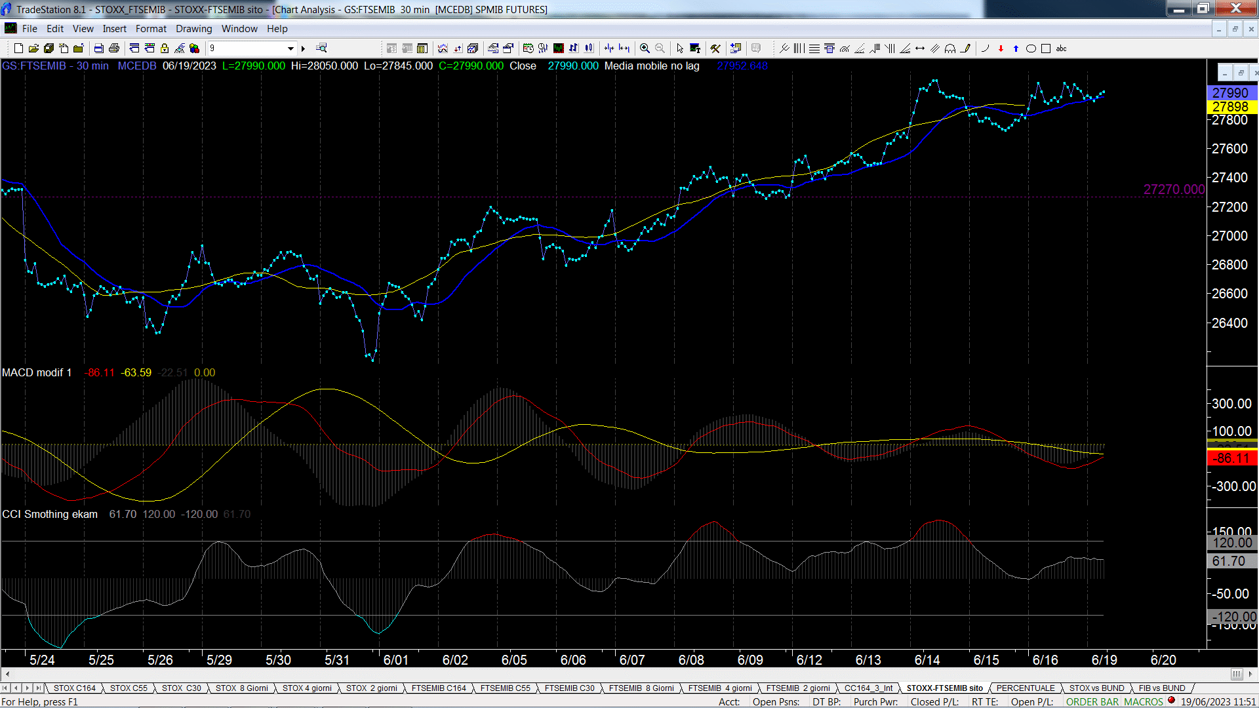Open the File menu

click(x=30, y=29)
